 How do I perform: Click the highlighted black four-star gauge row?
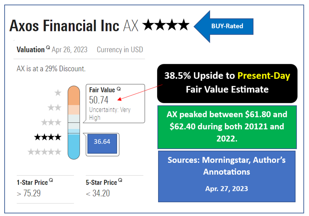tap(48, 137)
